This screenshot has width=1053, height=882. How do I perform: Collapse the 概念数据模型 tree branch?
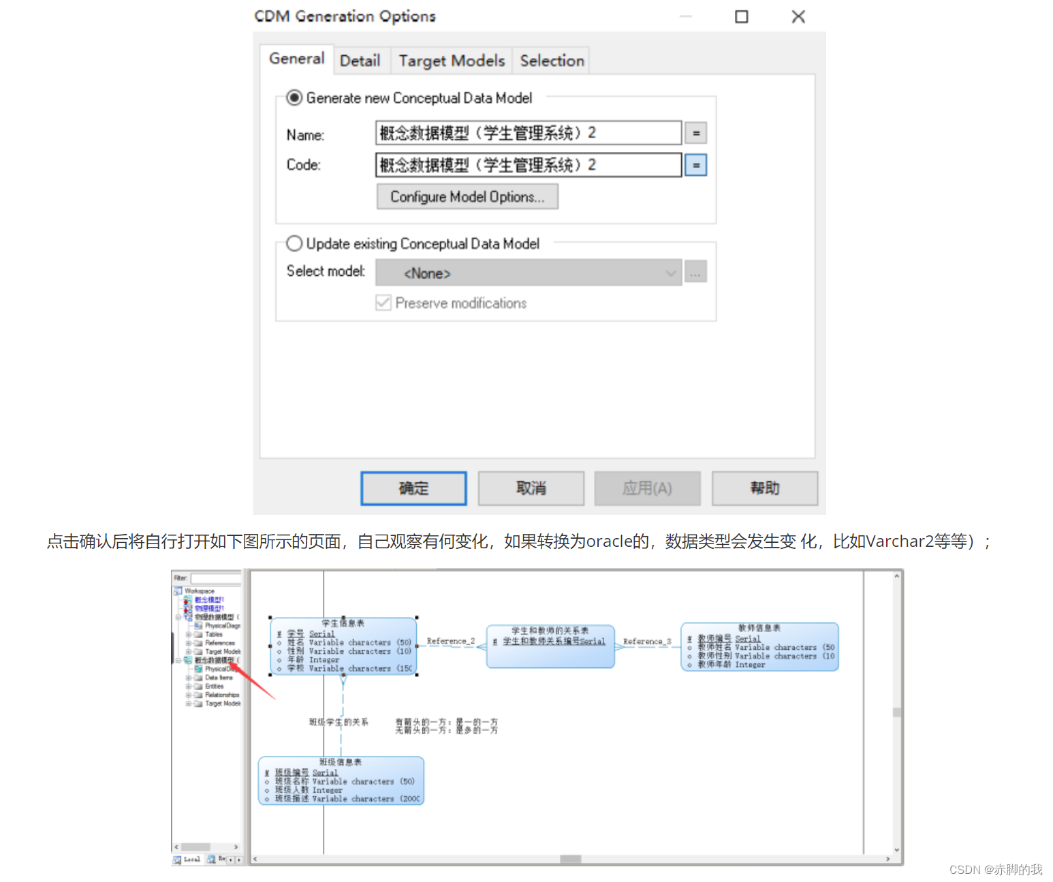coord(178,661)
